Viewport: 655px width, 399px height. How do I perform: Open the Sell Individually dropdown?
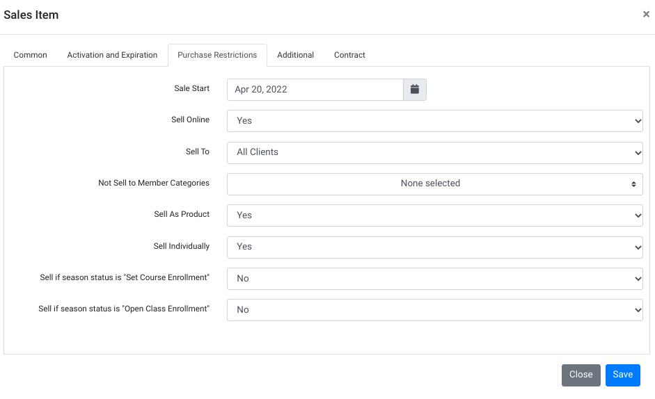click(x=434, y=247)
